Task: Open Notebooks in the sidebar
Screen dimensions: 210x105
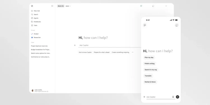Action: 36,22
